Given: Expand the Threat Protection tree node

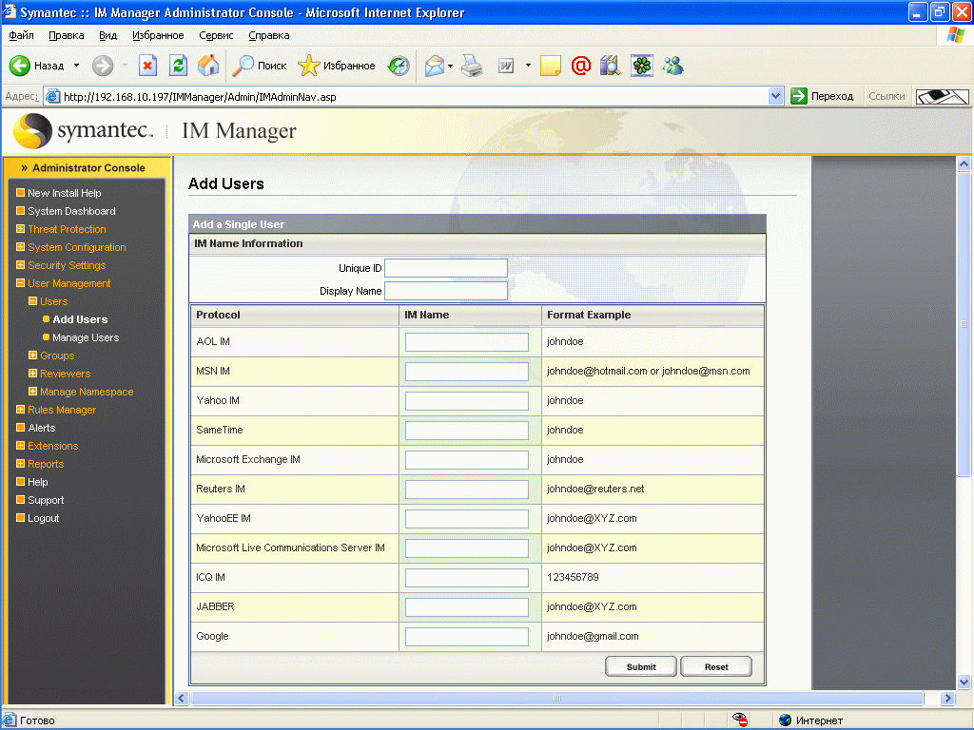Looking at the screenshot, I should (x=20, y=229).
